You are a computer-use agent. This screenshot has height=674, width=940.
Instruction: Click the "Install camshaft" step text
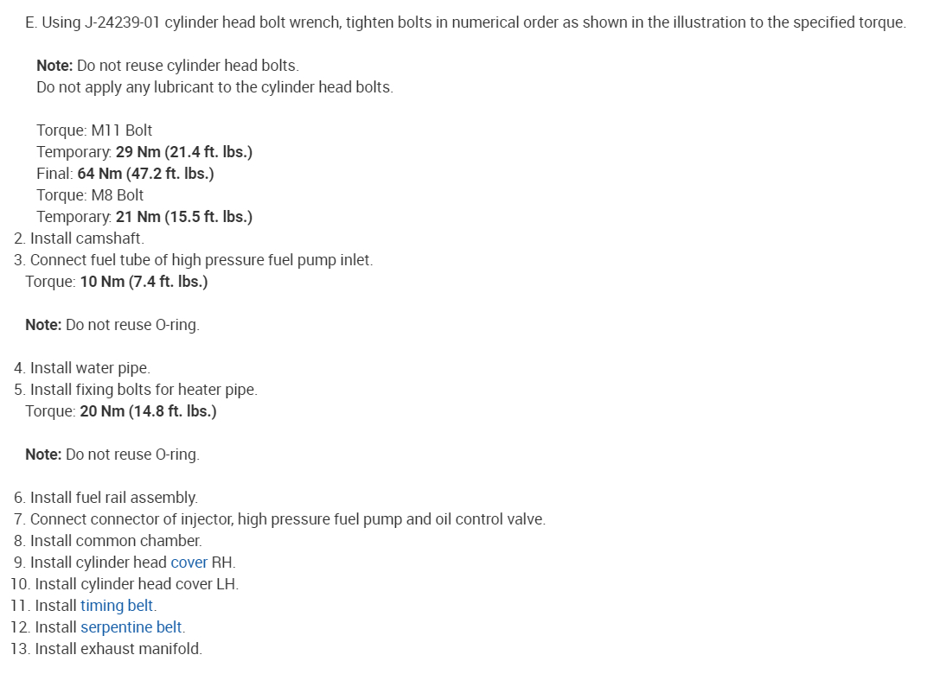point(86,238)
